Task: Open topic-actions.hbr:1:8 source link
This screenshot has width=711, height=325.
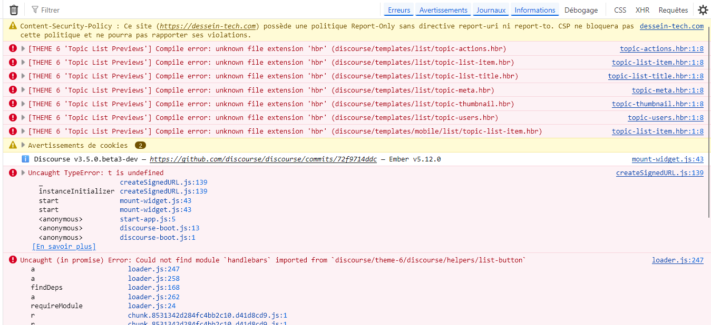Action: pyautogui.click(x=661, y=48)
